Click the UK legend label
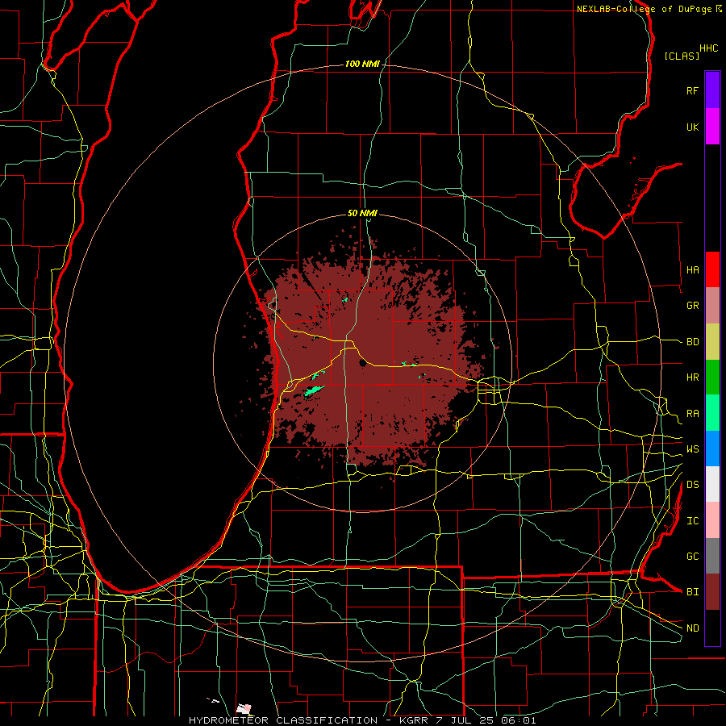This screenshot has height=726, width=726. [692, 127]
